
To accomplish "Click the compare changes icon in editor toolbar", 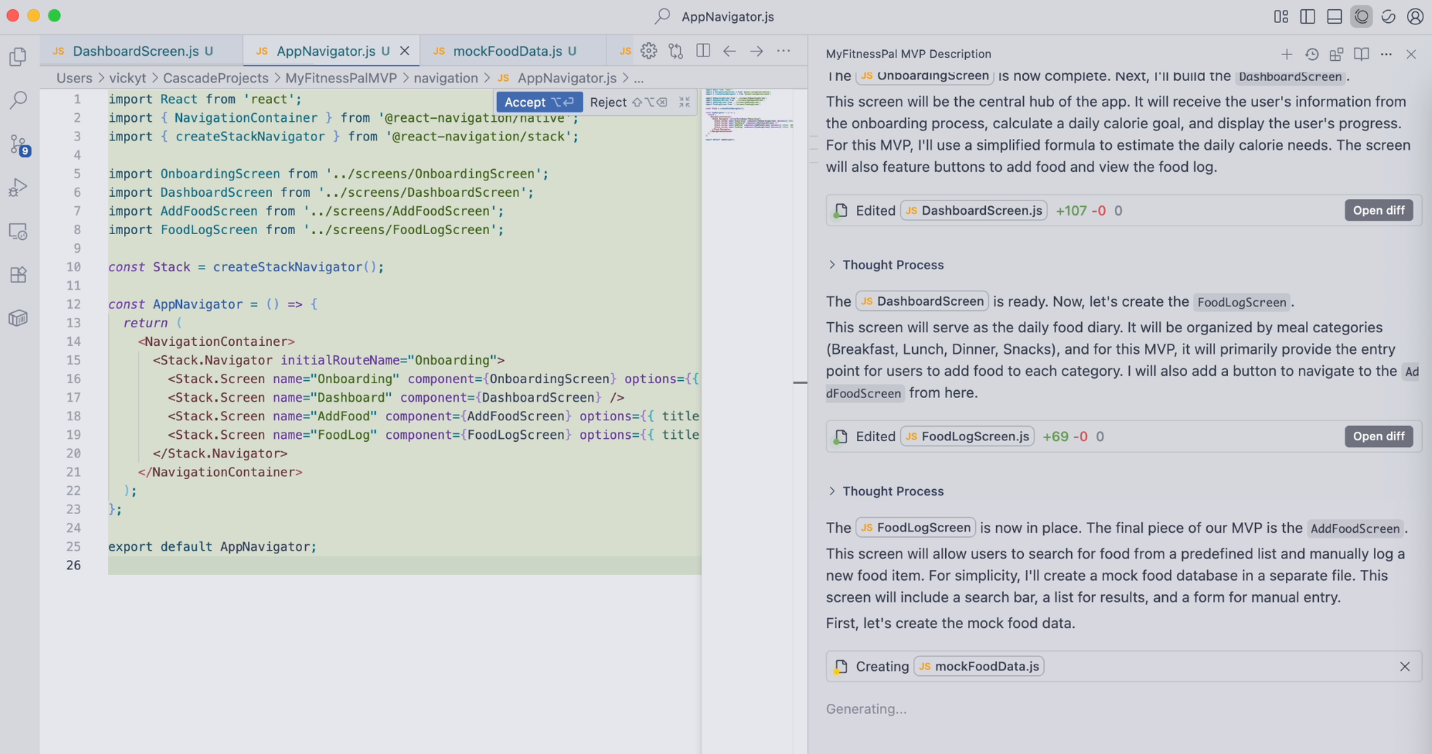I will tap(676, 51).
